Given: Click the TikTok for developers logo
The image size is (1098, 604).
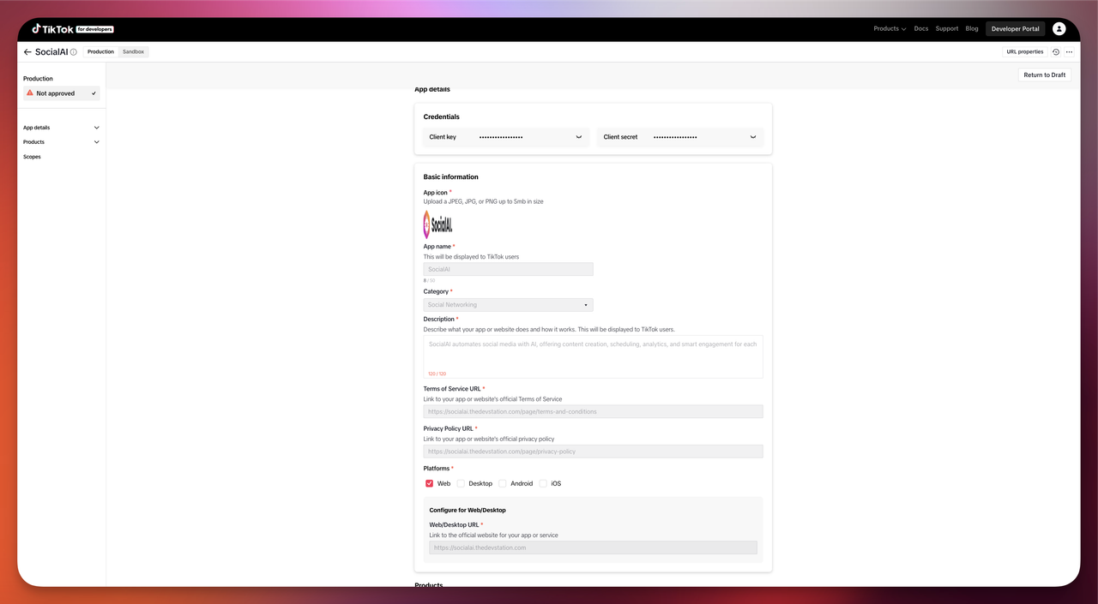Looking at the screenshot, I should (x=72, y=29).
